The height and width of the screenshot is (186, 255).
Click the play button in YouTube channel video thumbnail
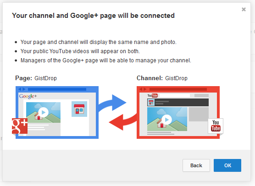click(x=166, y=120)
